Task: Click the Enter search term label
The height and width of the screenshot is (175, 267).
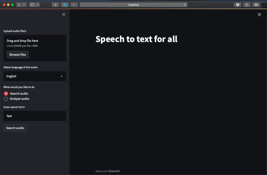Action: tap(14, 107)
